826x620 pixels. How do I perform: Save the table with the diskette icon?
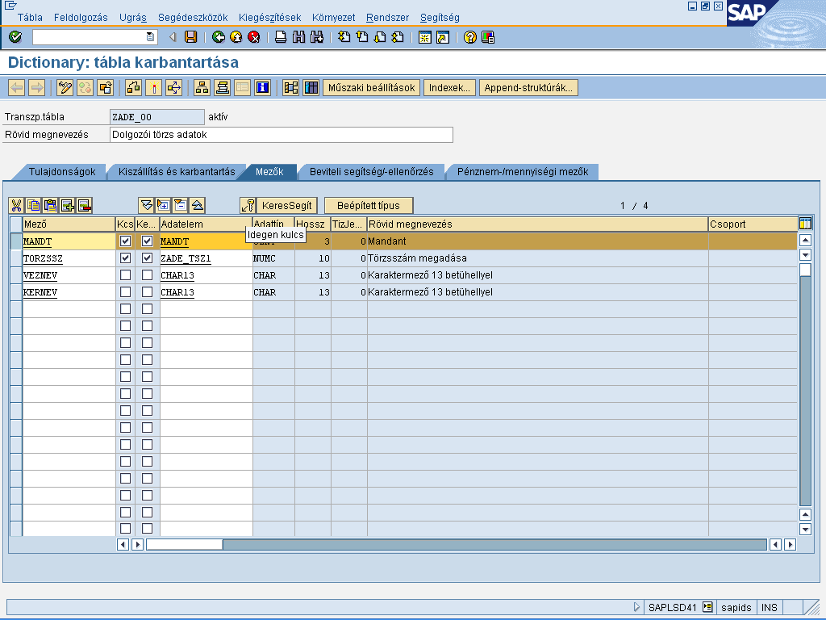point(190,37)
